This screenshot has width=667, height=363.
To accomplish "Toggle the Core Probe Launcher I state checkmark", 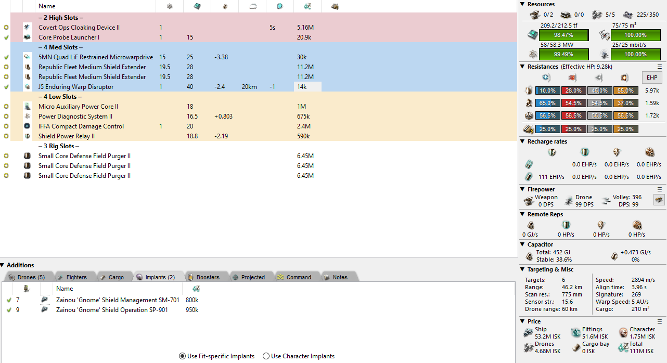I will (x=6, y=37).
